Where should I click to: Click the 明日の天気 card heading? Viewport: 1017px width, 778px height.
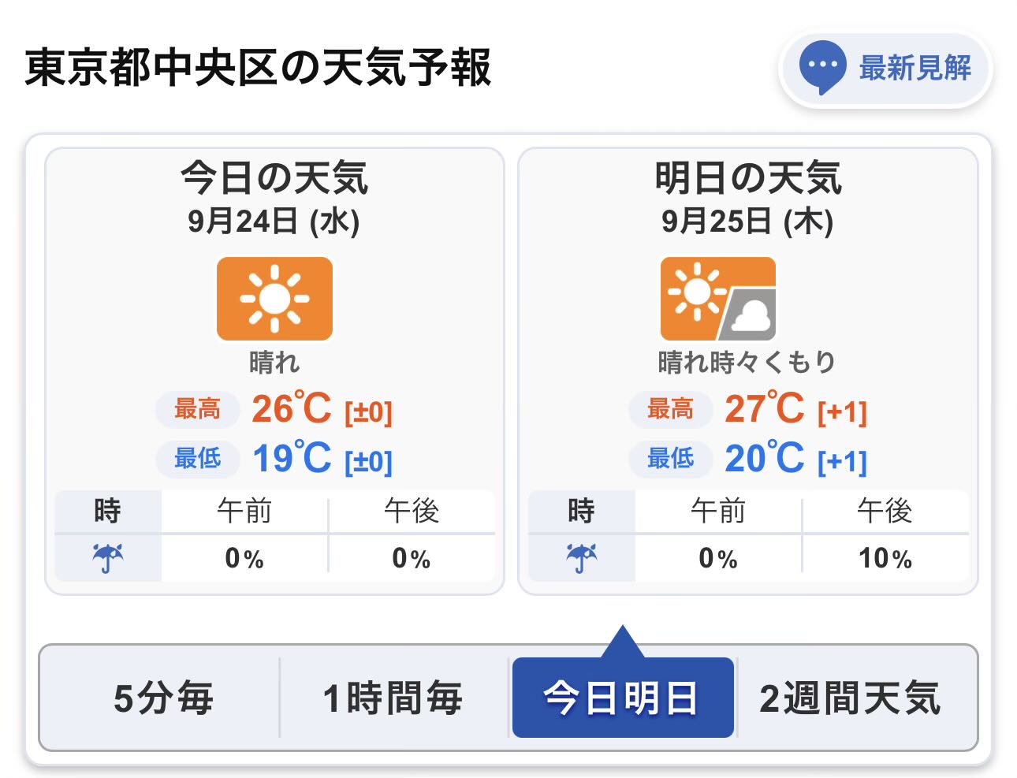pos(747,177)
